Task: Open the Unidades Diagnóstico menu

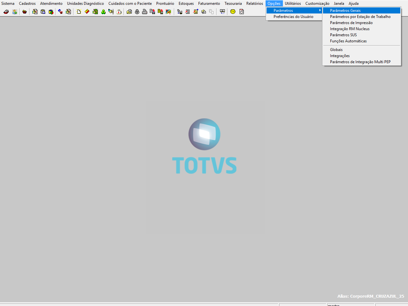Action: coord(85,4)
